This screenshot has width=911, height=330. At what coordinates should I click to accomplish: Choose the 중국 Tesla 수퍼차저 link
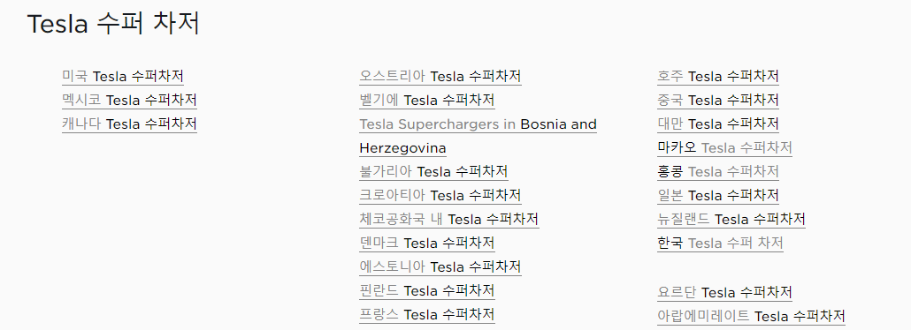point(718,101)
